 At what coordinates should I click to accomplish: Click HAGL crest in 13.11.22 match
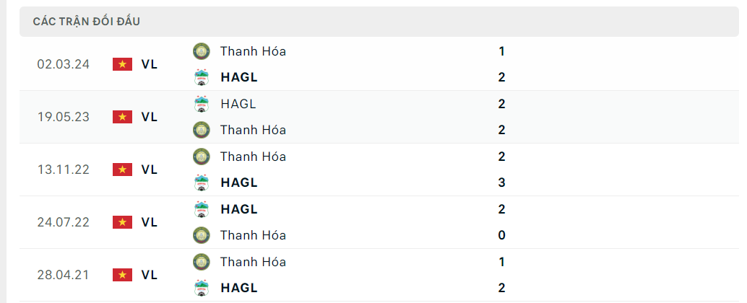tap(201, 183)
